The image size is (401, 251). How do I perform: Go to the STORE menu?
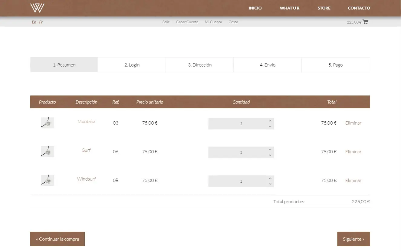coord(324,8)
